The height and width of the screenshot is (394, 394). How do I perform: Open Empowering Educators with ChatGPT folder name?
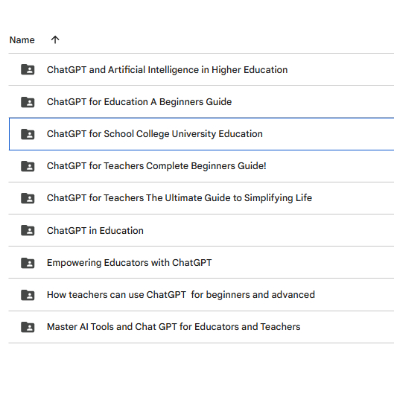coord(129,263)
